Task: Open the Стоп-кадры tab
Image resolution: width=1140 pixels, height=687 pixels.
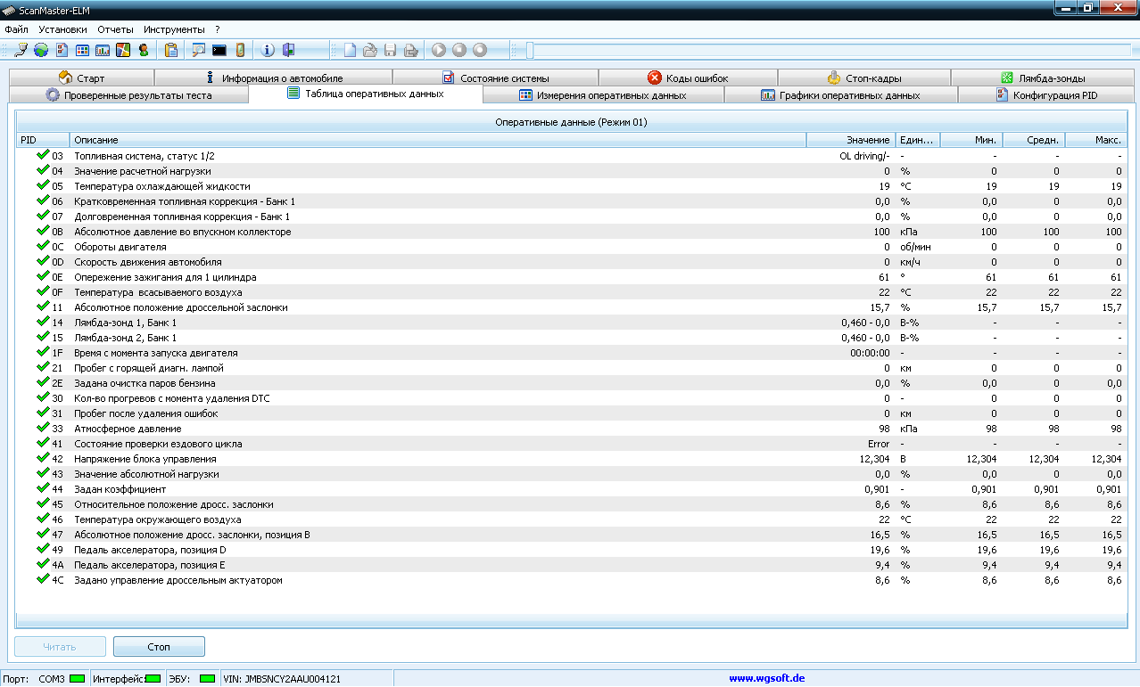Action: 864,78
